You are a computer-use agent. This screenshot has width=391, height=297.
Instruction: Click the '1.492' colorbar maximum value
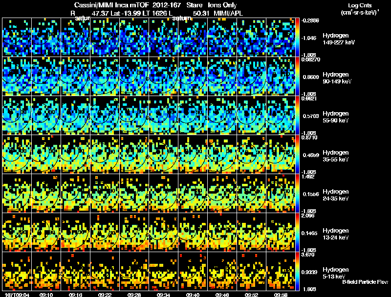308,177
